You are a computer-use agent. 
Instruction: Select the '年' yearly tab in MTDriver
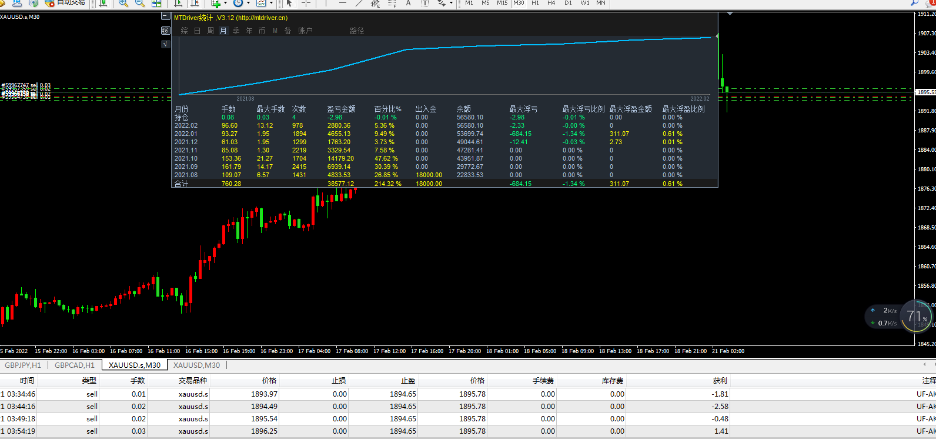pyautogui.click(x=249, y=31)
